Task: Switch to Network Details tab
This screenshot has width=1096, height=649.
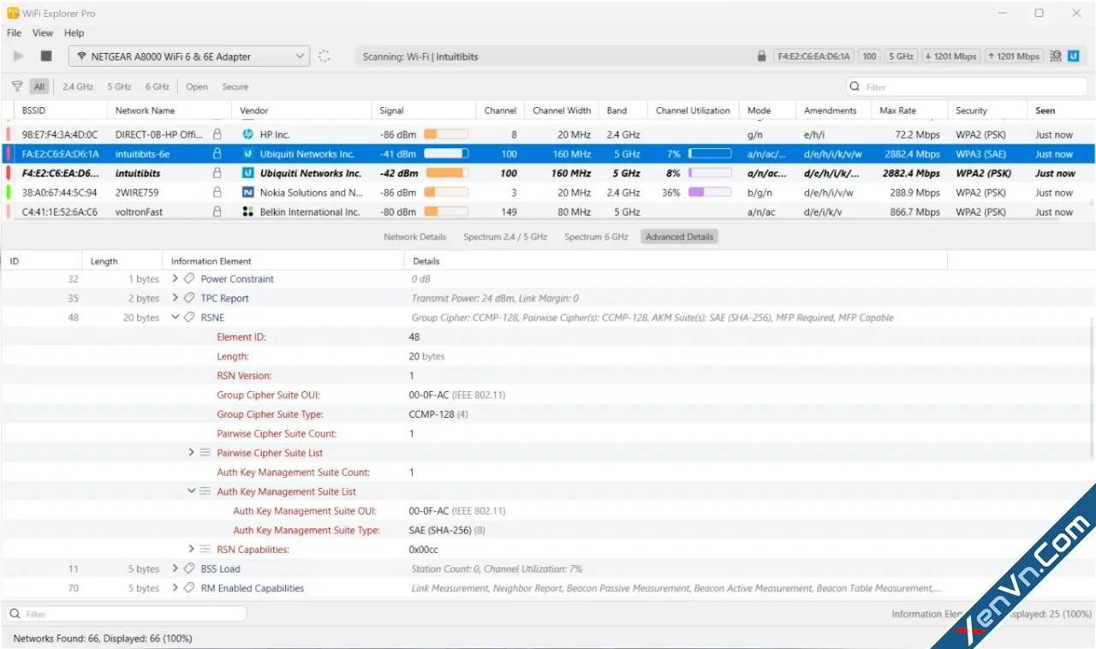Action: pos(415,236)
